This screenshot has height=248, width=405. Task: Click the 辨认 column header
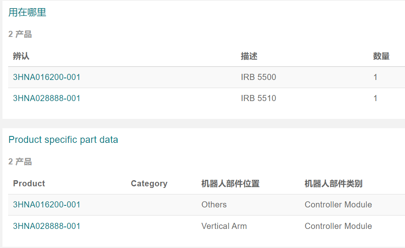tap(21, 56)
